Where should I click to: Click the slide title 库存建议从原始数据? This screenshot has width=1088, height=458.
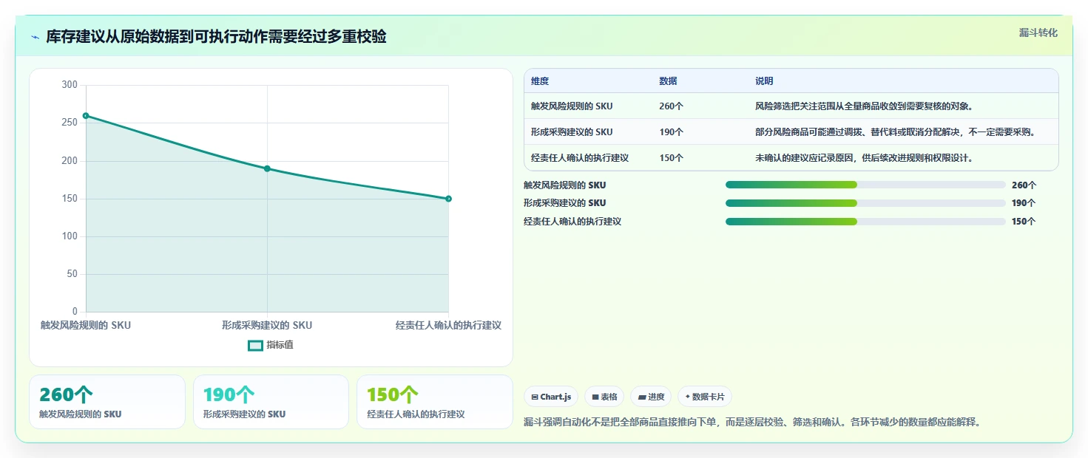point(216,37)
